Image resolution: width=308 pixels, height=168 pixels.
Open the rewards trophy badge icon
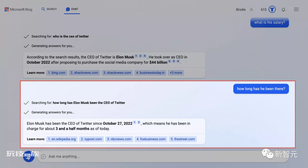point(272,9)
